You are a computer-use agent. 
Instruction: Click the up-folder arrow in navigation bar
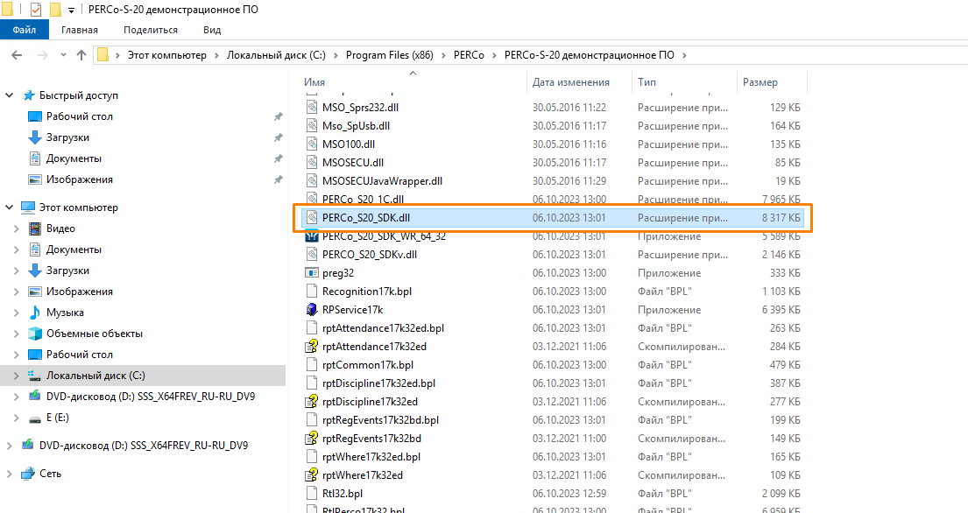[81, 55]
